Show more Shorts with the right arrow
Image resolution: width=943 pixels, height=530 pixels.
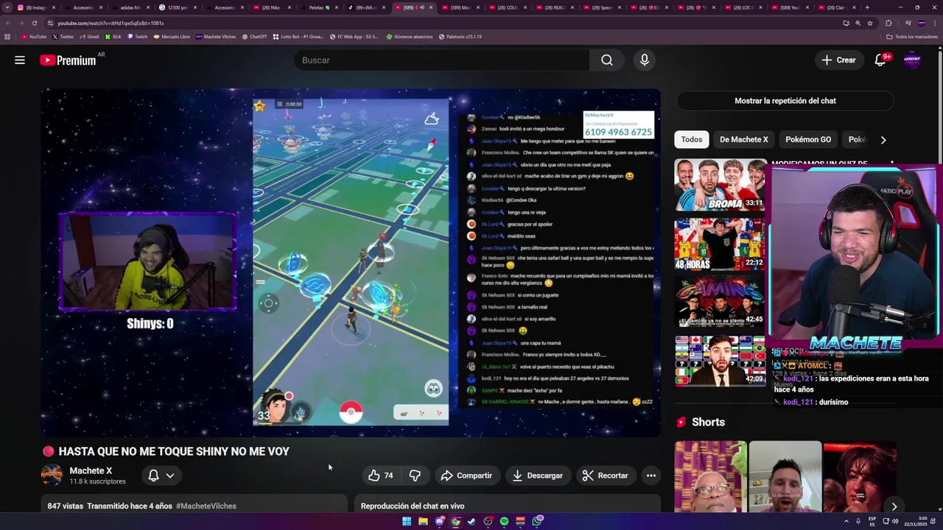point(894,506)
